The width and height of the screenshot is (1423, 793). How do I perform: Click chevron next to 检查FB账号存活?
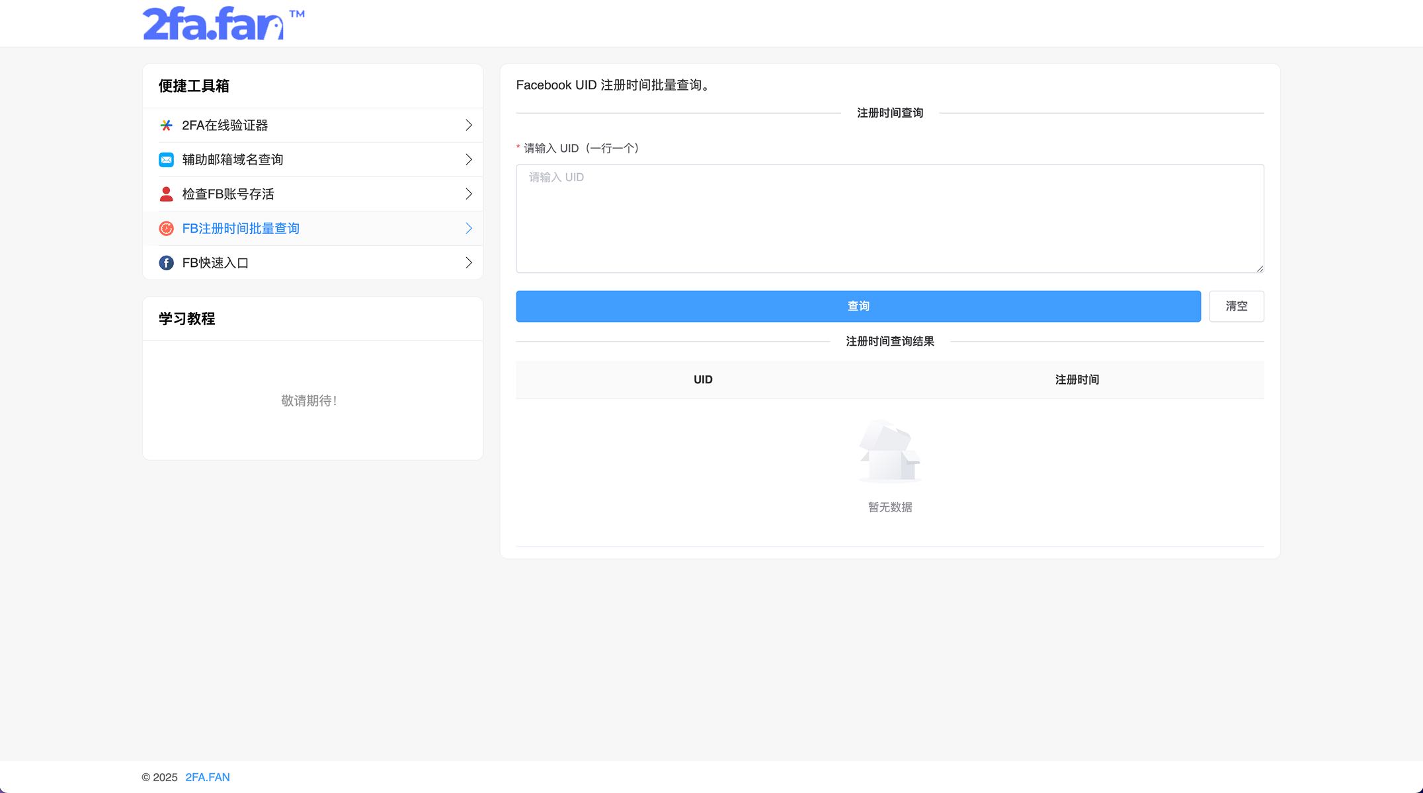(x=469, y=194)
